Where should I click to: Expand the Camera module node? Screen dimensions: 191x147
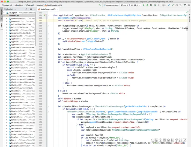pos(7,73)
